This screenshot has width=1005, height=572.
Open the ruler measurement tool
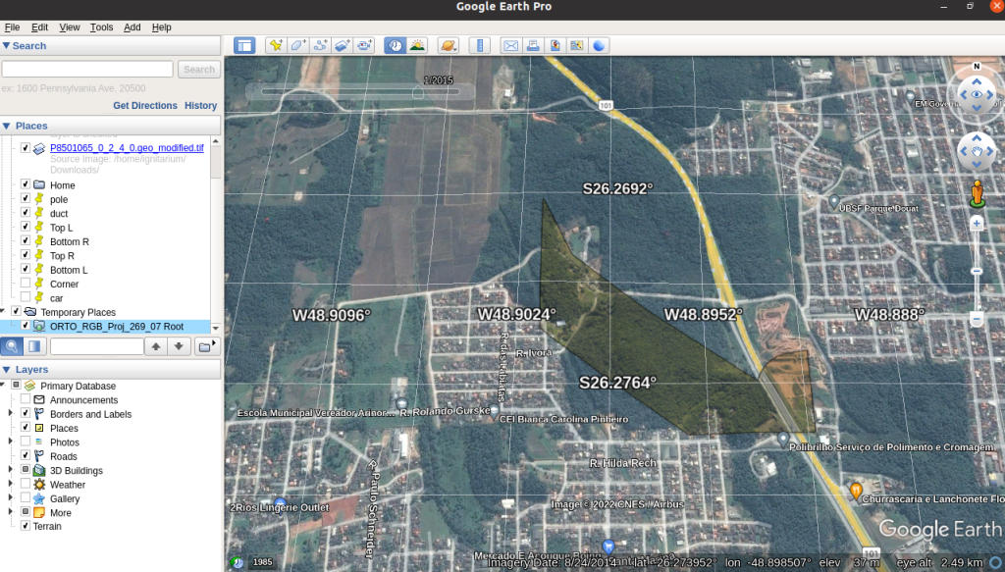coord(479,45)
